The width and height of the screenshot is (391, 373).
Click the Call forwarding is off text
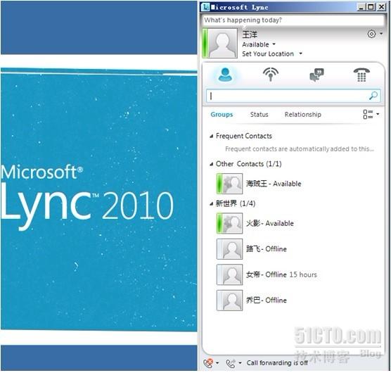coord(277,362)
